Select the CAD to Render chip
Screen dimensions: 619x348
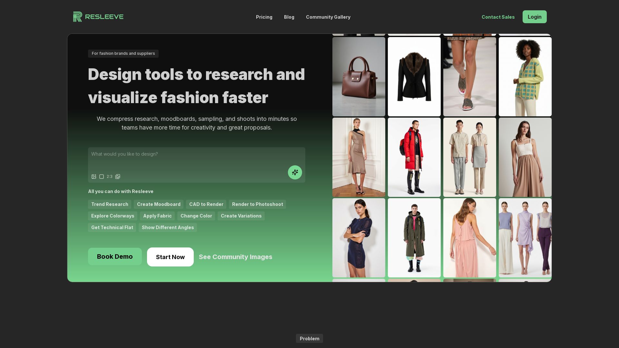206,204
